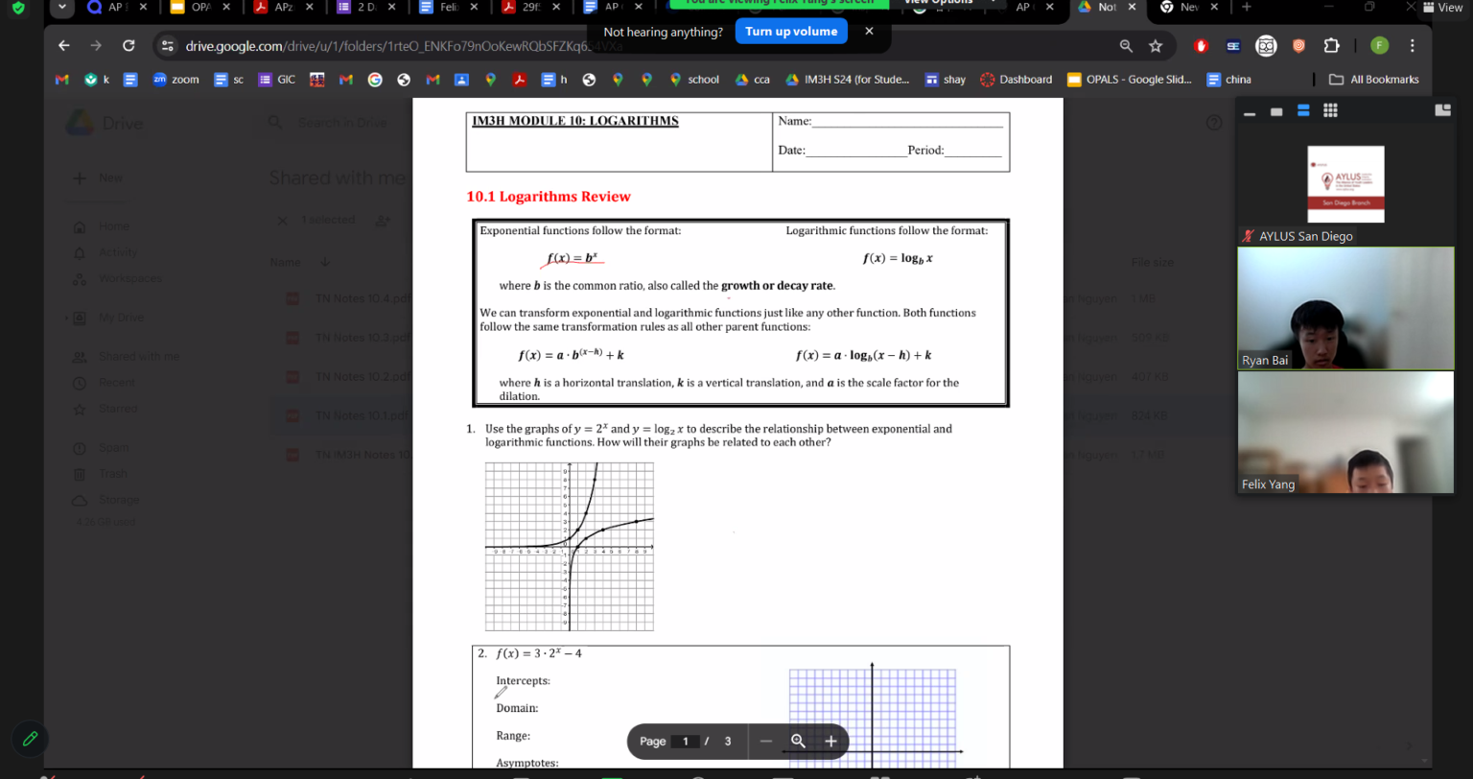Open the Chrome three-dot menu
Image resolution: width=1473 pixels, height=779 pixels.
[x=1412, y=45]
